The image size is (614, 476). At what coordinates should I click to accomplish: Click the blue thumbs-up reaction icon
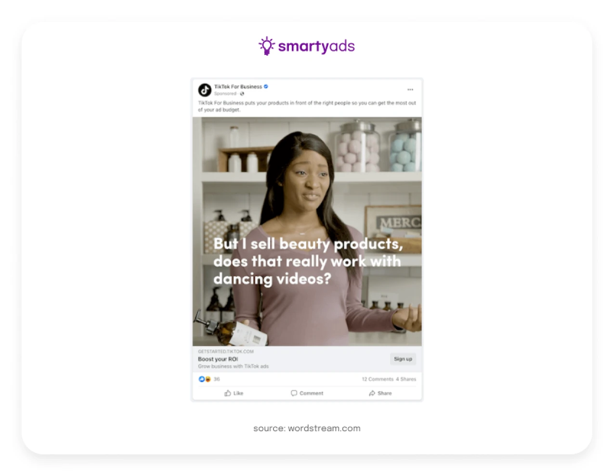click(x=202, y=379)
